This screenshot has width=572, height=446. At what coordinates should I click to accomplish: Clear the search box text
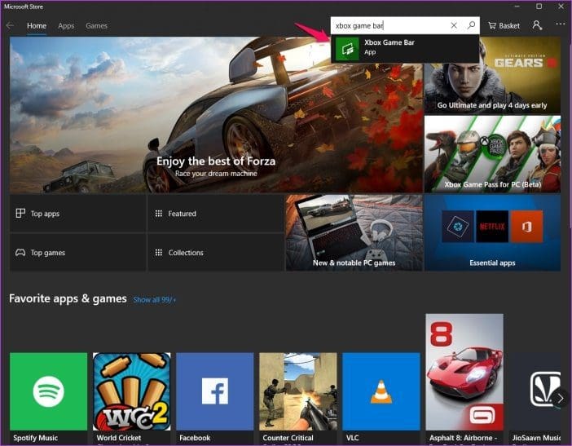[x=453, y=25]
